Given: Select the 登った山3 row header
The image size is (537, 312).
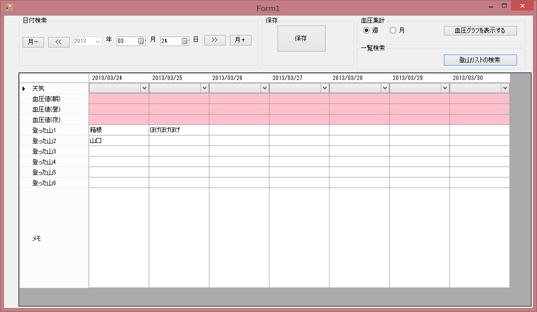Looking at the screenshot, I should 54,151.
